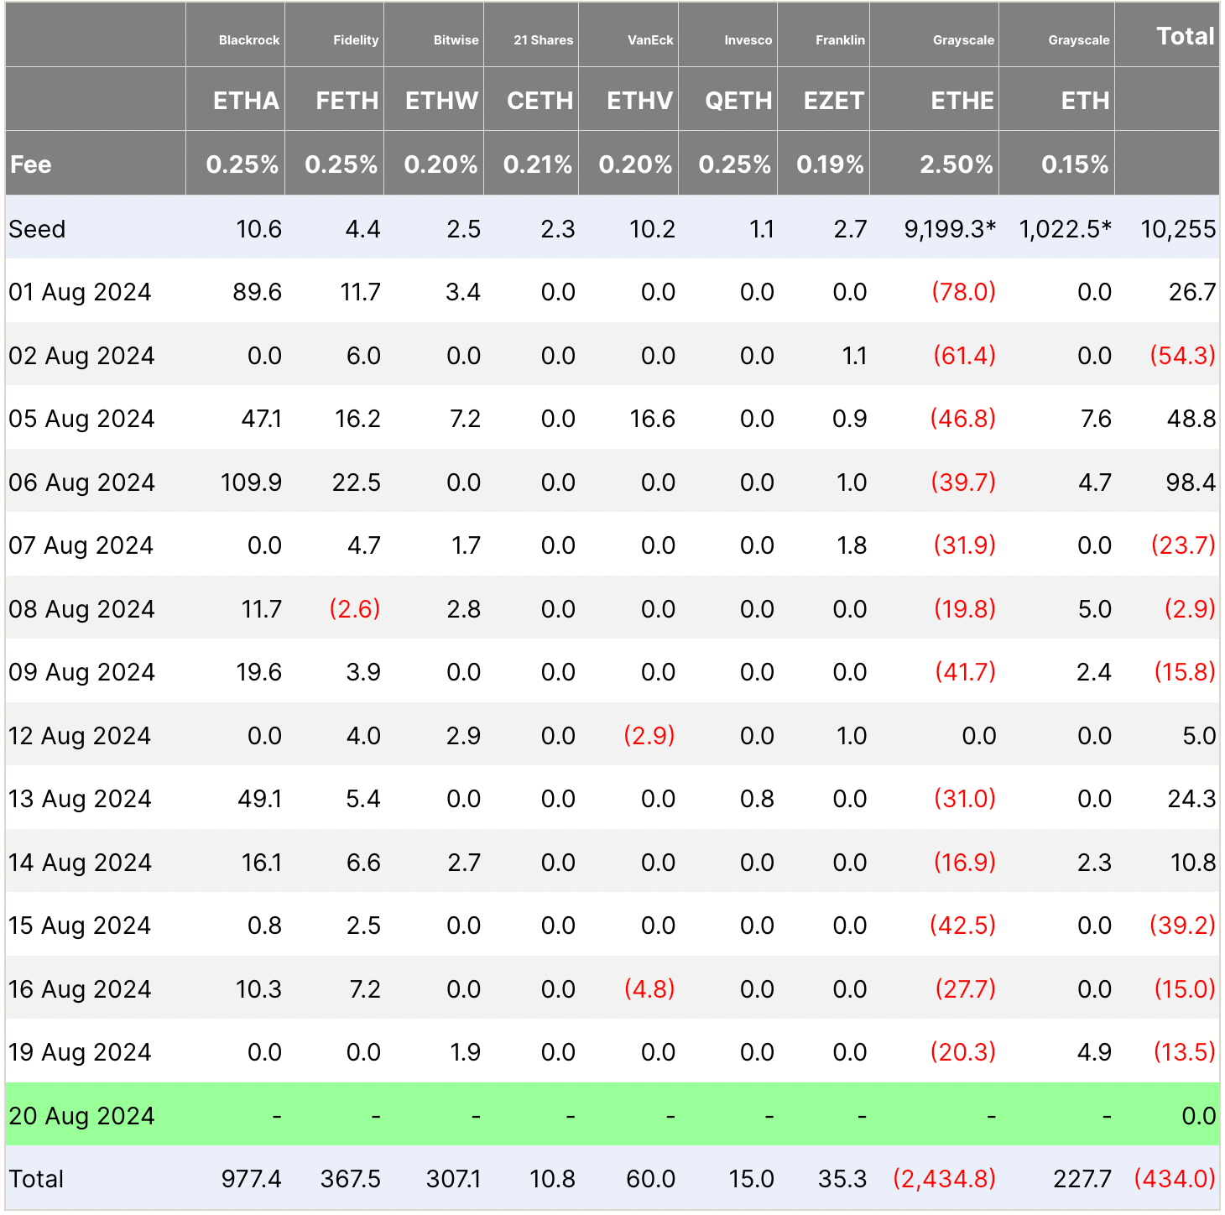Click the 16 Aug 2024 date
1225x1215 pixels.
click(80, 989)
